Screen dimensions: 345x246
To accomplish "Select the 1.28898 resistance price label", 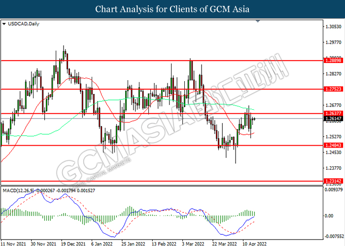I will coord(333,61).
